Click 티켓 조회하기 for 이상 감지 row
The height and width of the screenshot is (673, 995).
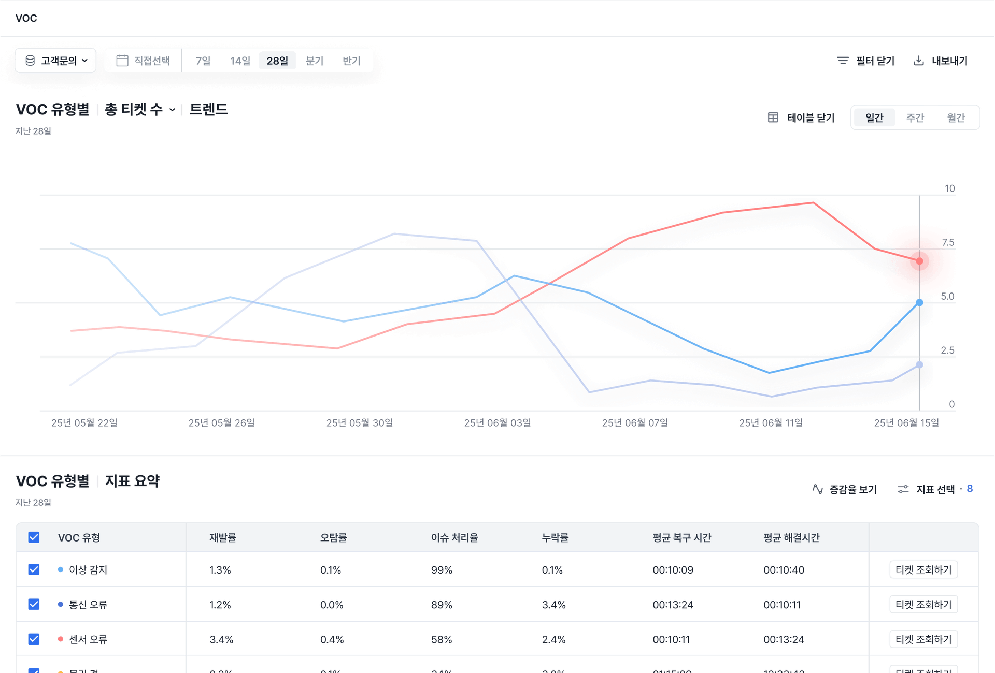[x=923, y=569]
